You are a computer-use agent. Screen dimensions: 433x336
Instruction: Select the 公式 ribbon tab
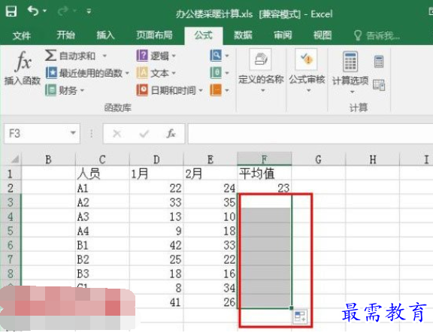(x=204, y=35)
